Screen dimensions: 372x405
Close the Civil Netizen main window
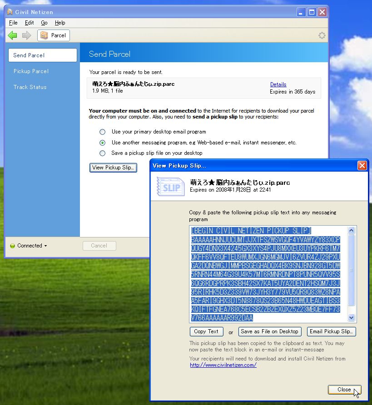322,12
